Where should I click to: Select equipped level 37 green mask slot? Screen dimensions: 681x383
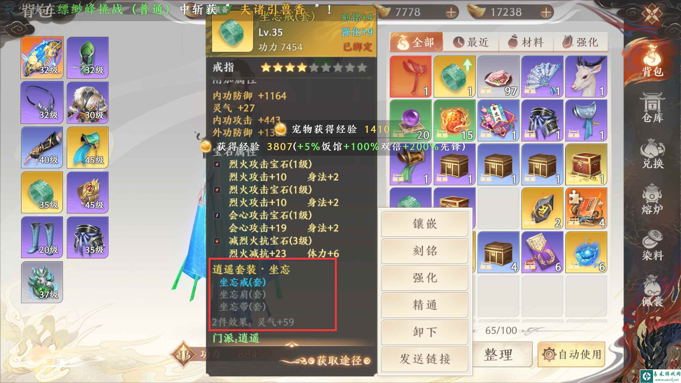click(x=42, y=282)
